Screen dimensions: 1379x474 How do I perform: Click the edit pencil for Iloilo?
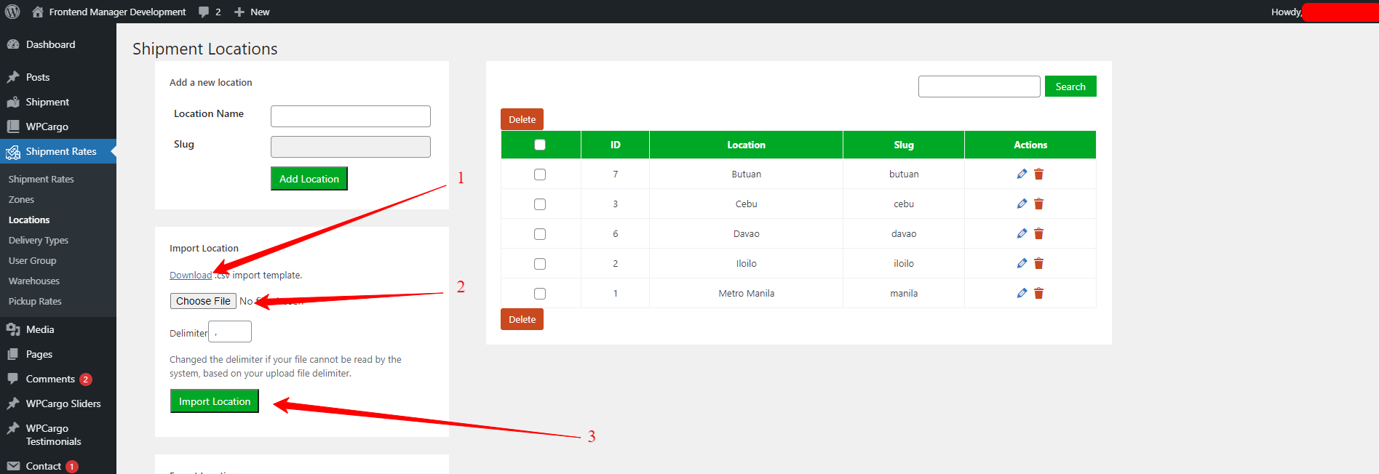click(x=1022, y=264)
